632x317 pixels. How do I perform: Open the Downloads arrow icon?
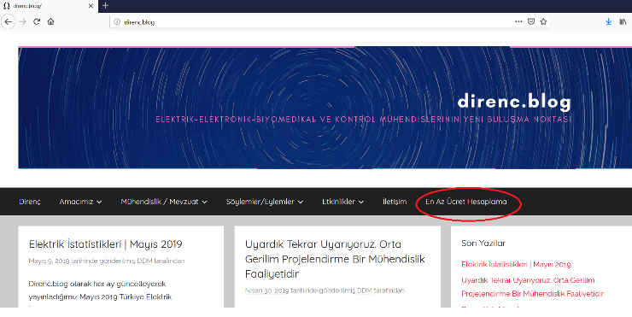click(x=609, y=21)
